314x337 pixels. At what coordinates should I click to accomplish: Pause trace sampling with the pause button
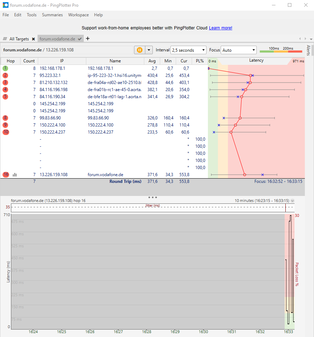click(139, 50)
